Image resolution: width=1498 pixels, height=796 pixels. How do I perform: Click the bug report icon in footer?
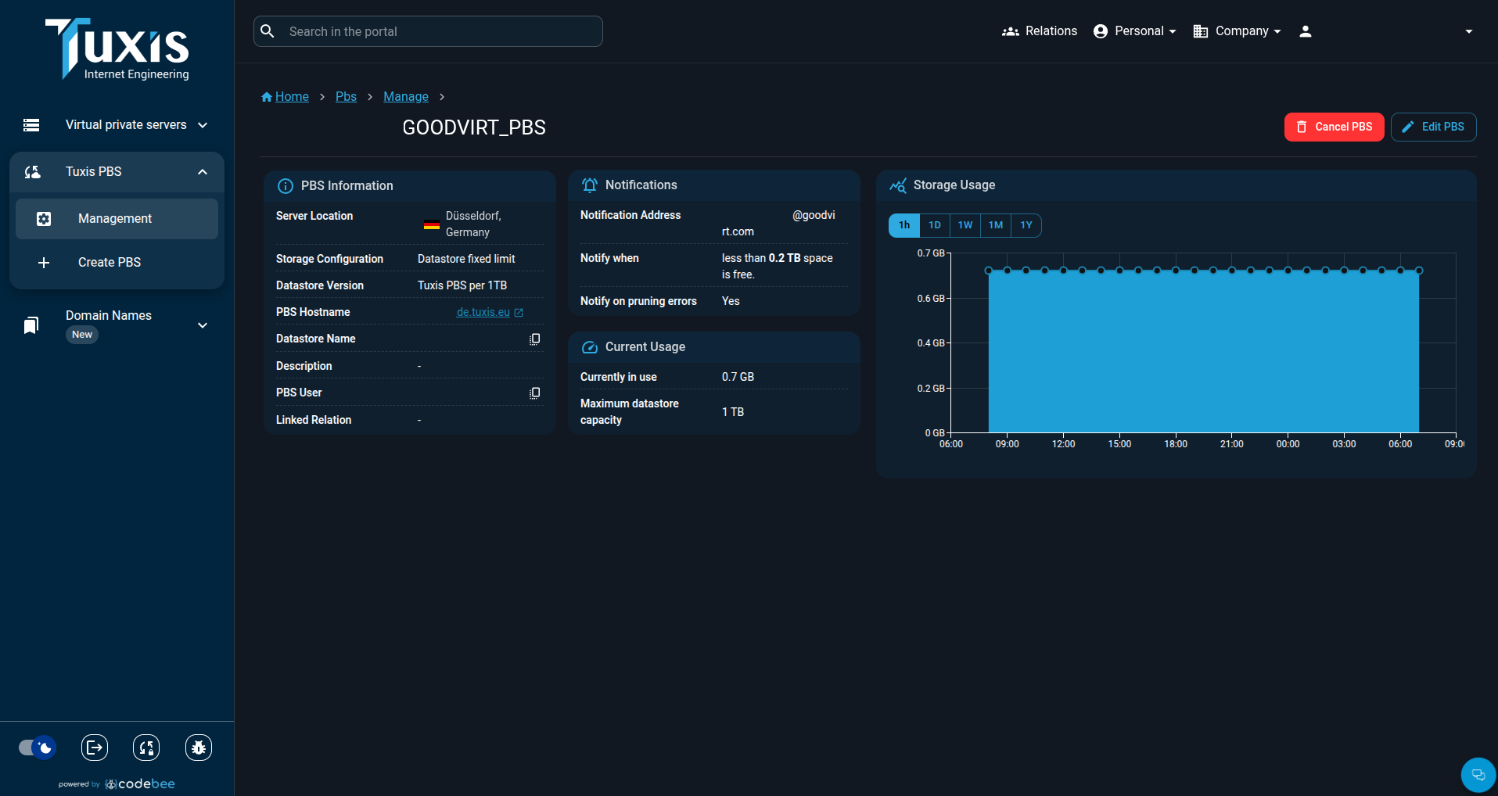[x=199, y=748]
